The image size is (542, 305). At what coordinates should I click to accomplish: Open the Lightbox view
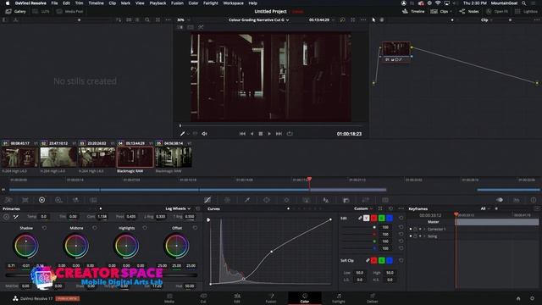coord(526,11)
